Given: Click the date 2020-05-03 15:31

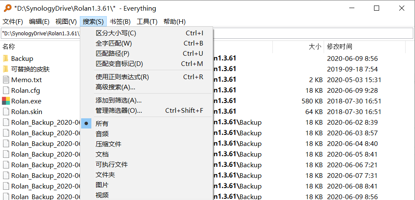Looking at the screenshot, I should [x=354, y=80].
